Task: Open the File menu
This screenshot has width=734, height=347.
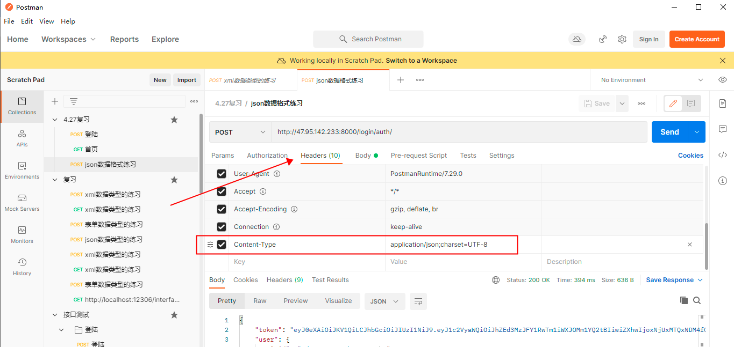Action: (9, 21)
